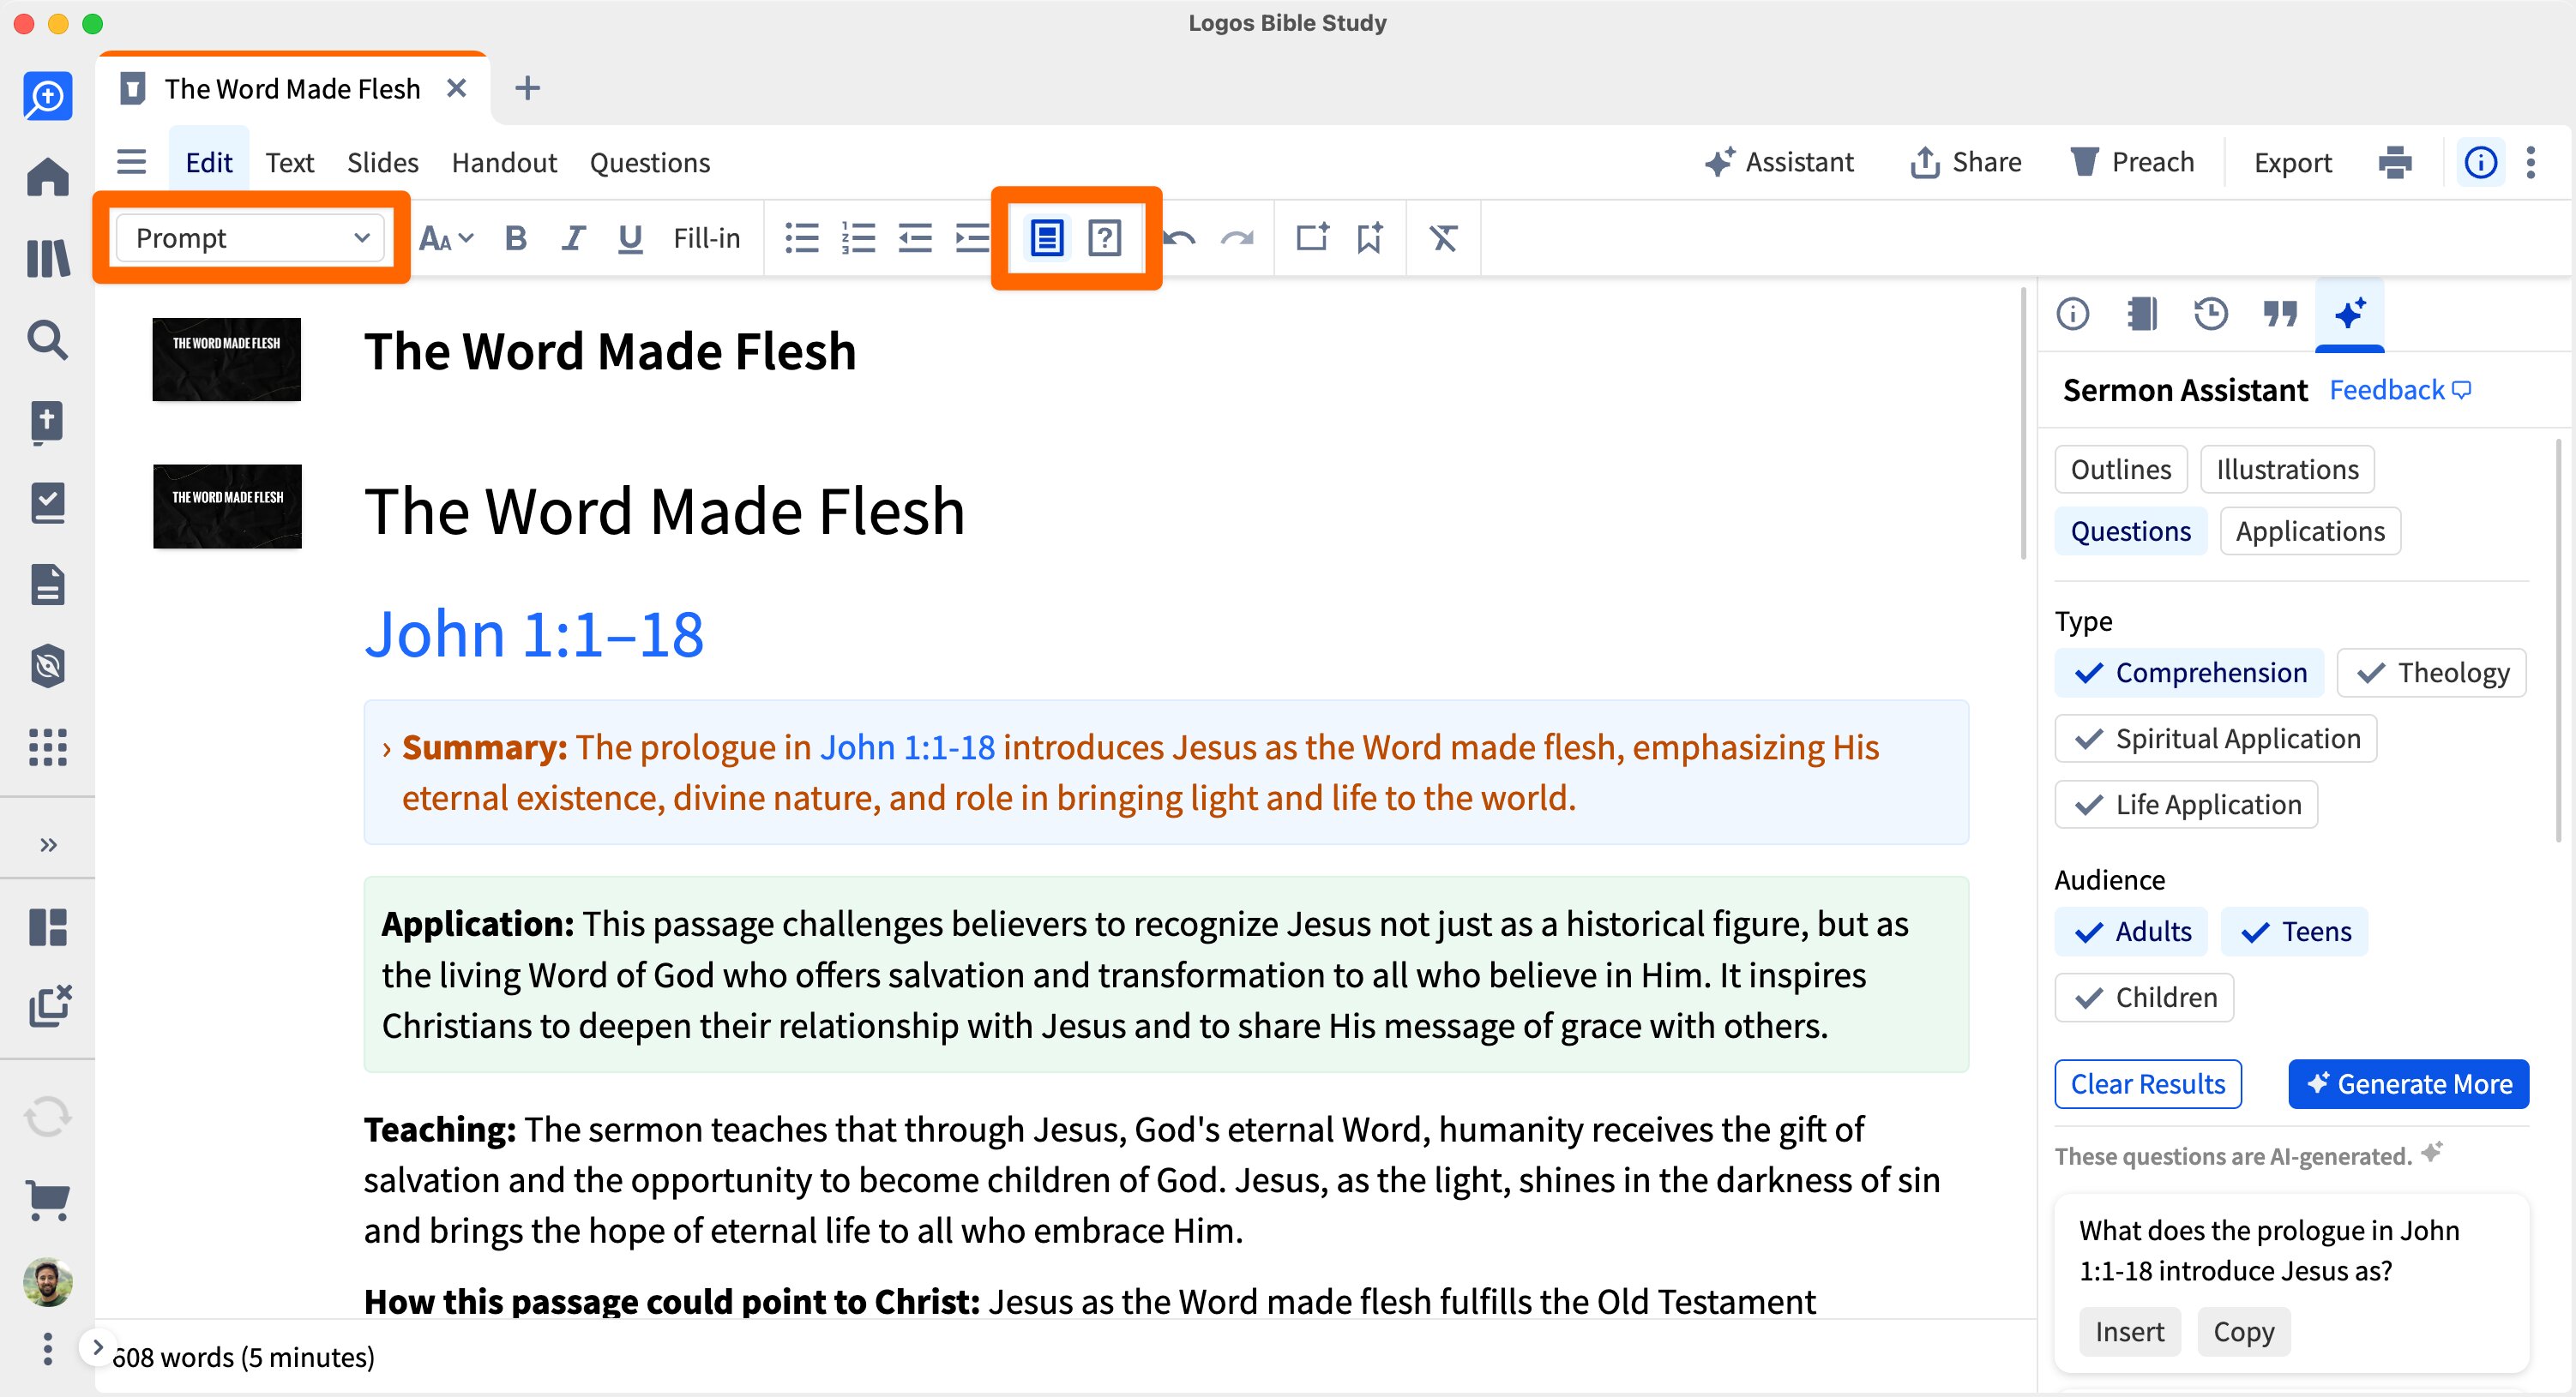Click the decrease indent icon
Image resolution: width=2576 pixels, height=1397 pixels.
[915, 237]
